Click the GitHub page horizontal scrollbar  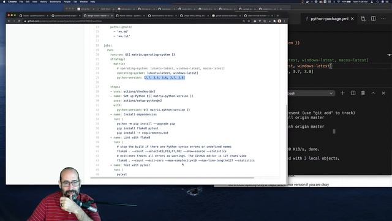click(172, 177)
